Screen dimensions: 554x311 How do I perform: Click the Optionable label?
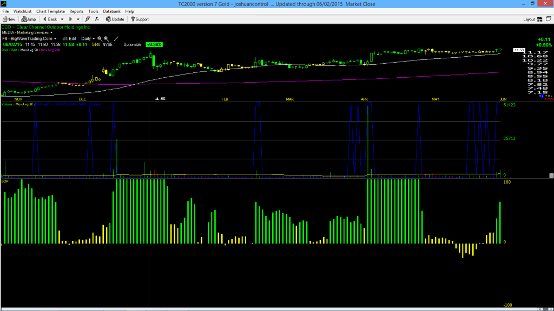(133, 44)
